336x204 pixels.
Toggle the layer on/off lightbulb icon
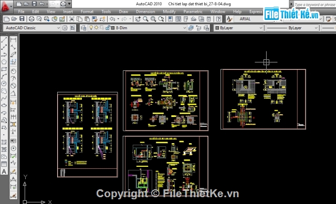(x=91, y=28)
